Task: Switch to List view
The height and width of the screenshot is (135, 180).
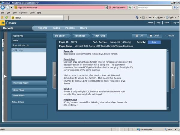Action: (139, 36)
